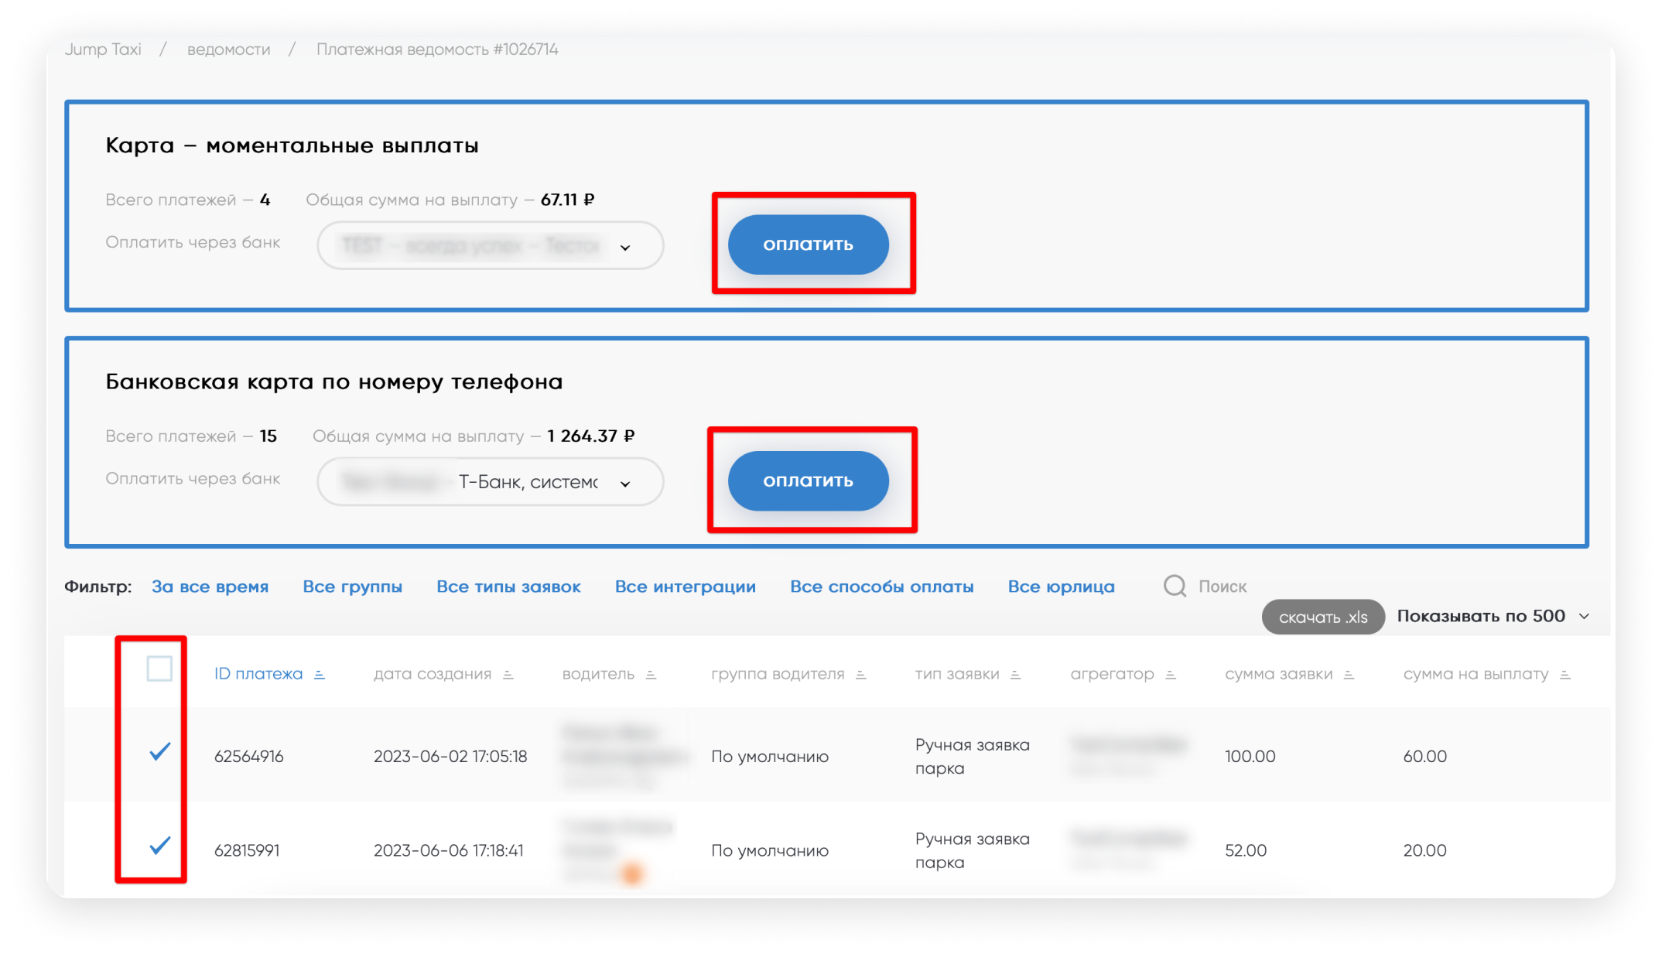Screen dimensions: 1662x954
Task: Click скачать .xls button
Action: [1322, 617]
